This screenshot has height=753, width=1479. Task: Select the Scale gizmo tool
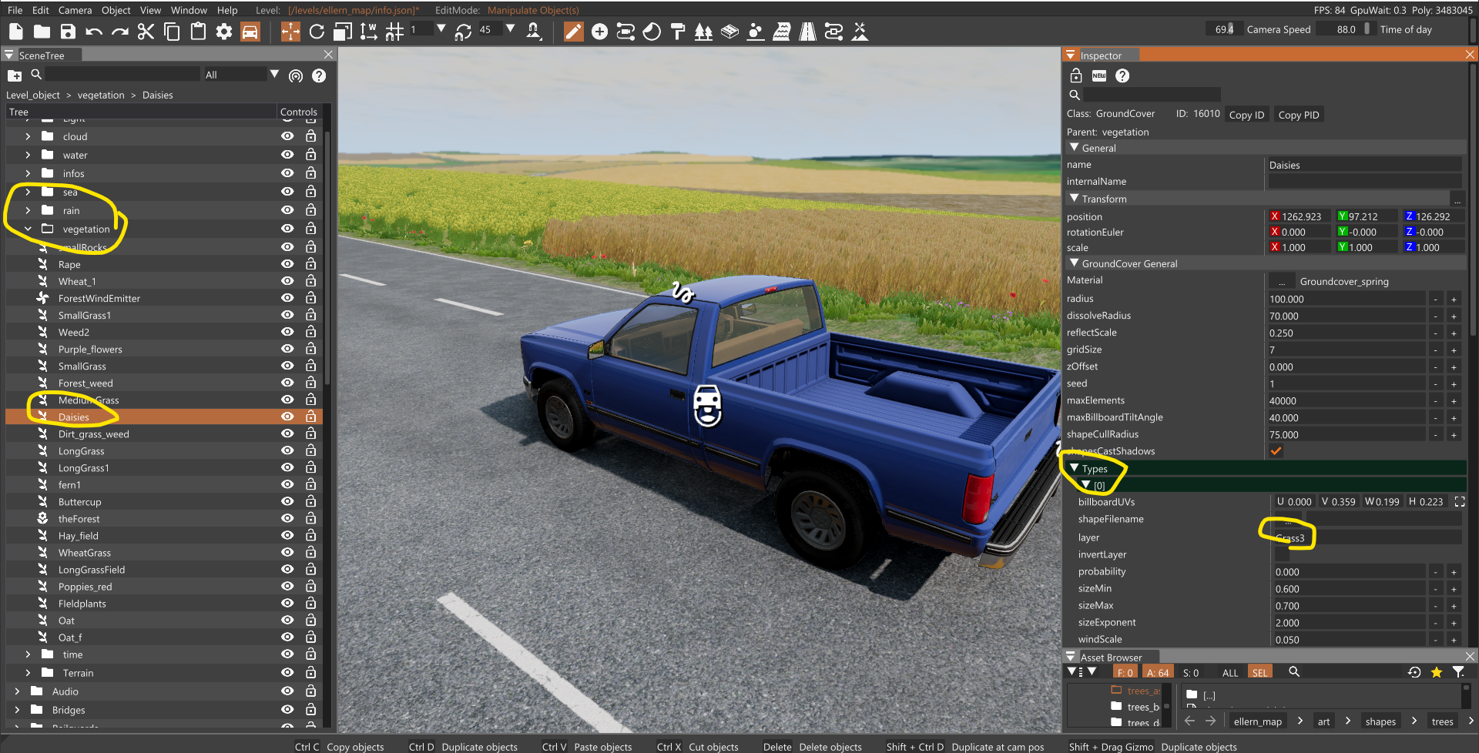click(x=343, y=32)
